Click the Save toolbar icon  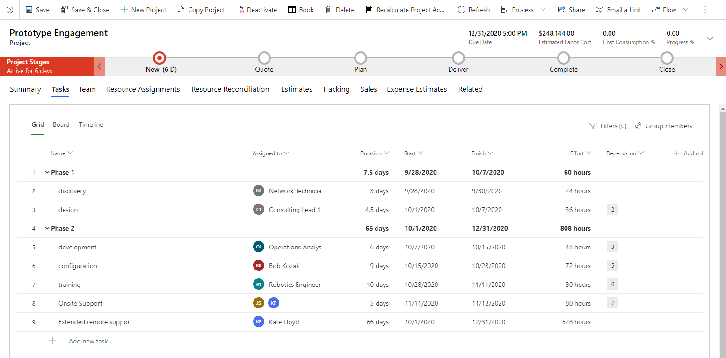click(29, 10)
